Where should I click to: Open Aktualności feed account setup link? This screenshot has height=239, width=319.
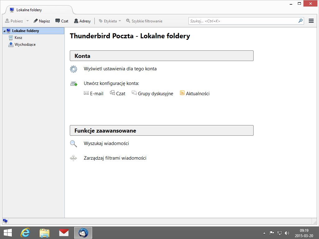click(198, 93)
